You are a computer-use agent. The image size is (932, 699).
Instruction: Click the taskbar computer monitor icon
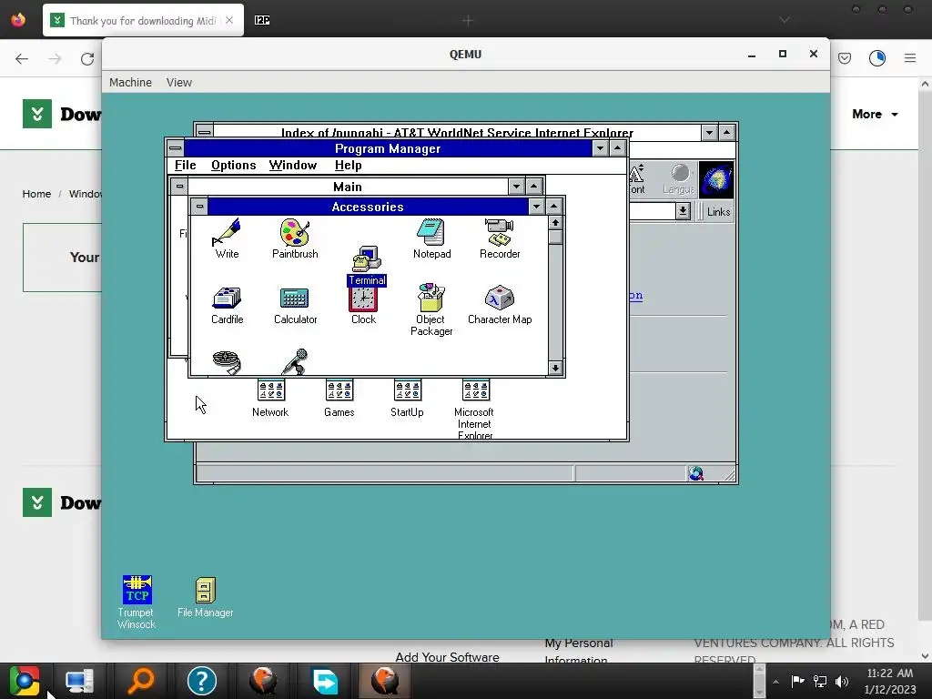pyautogui.click(x=80, y=681)
